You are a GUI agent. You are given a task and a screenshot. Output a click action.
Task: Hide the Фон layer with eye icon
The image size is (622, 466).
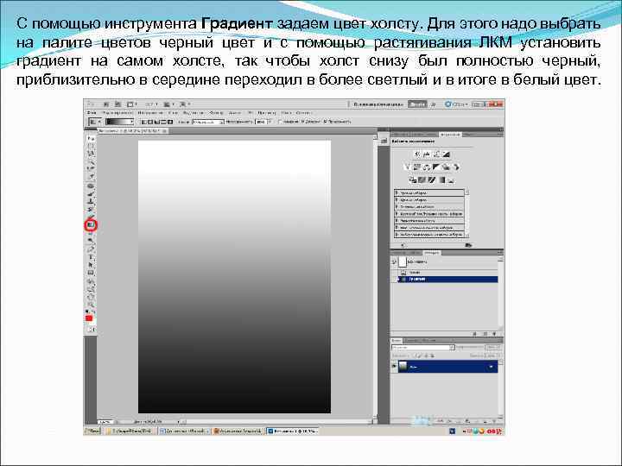394,367
